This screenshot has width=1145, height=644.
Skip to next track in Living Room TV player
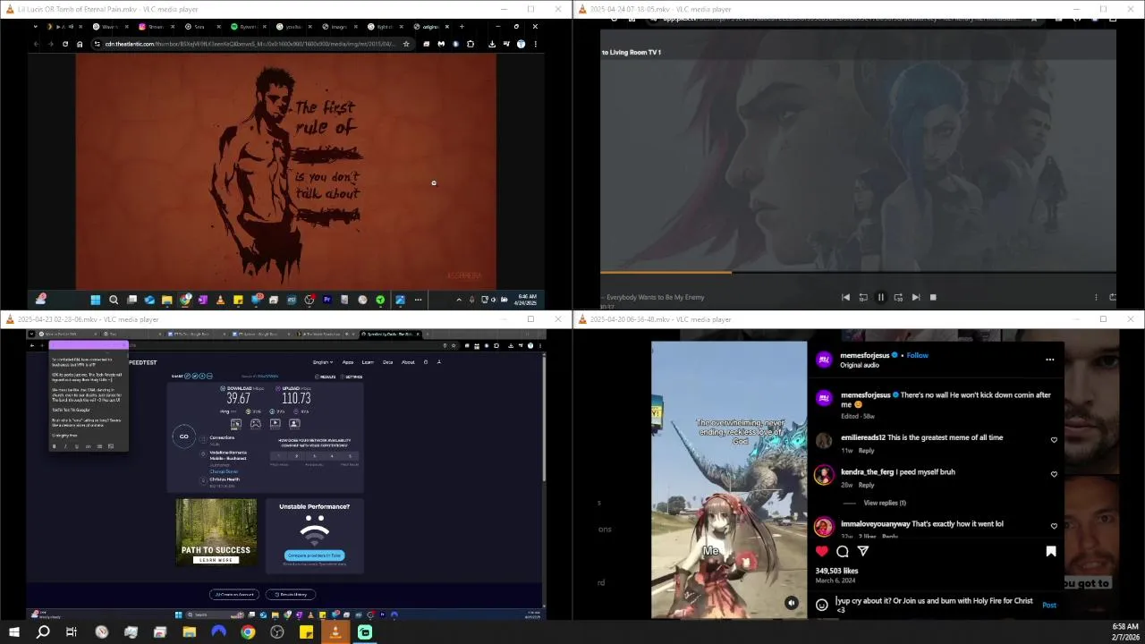915,297
